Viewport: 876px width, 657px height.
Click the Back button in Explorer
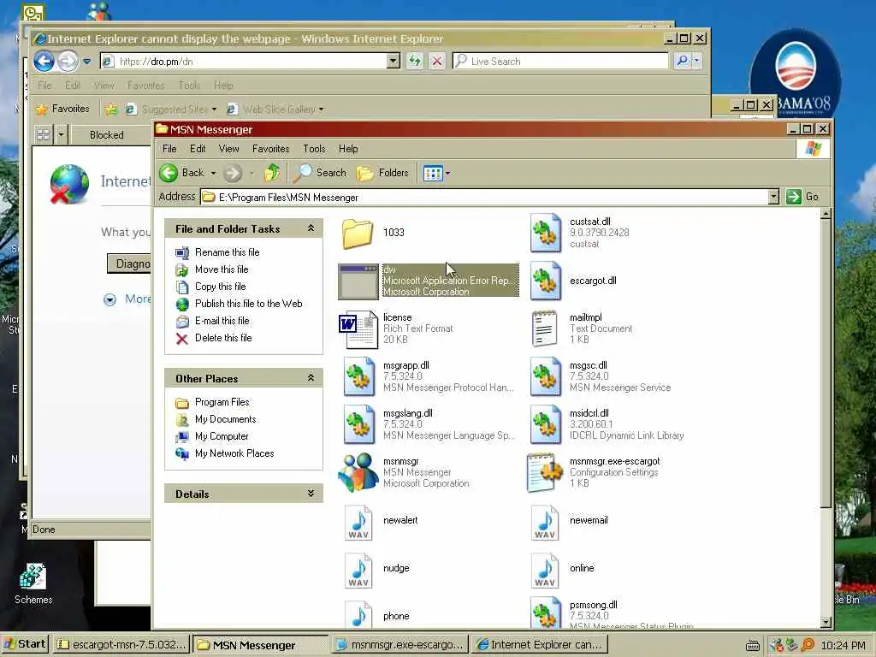(182, 173)
